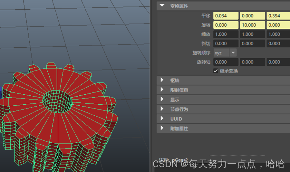Collapse the 变换属性 section
Screen dimensions: 290x172
[x=162, y=6]
